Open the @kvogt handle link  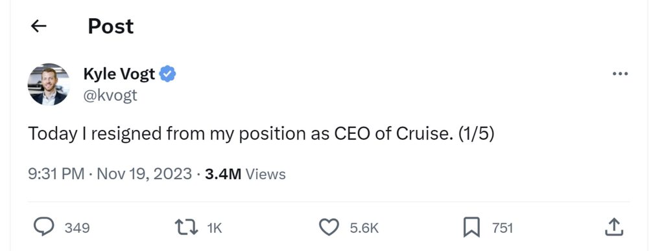(110, 95)
